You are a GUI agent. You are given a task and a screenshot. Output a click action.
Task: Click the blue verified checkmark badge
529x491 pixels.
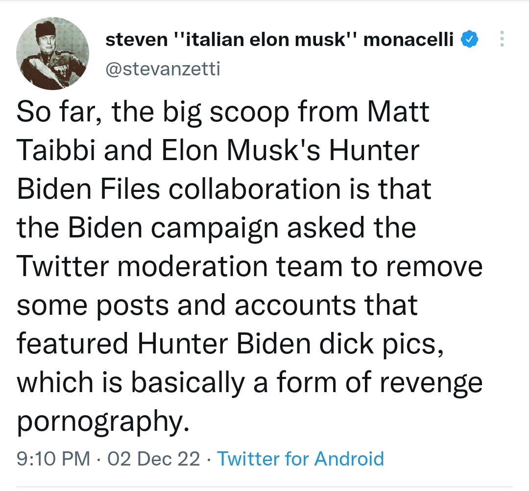(x=470, y=40)
